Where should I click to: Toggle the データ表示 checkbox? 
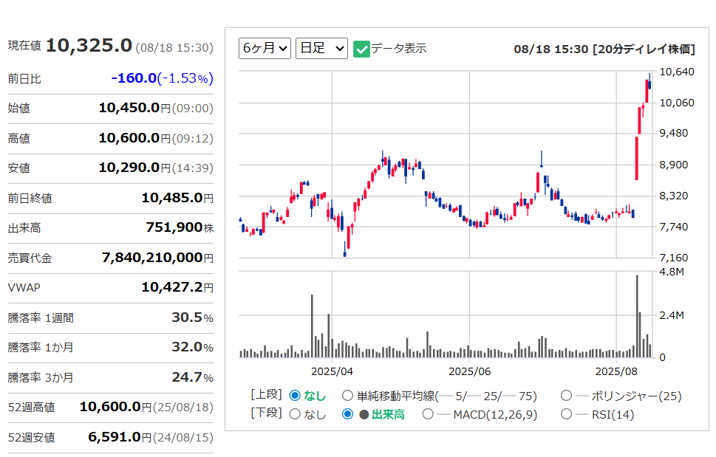(x=361, y=49)
